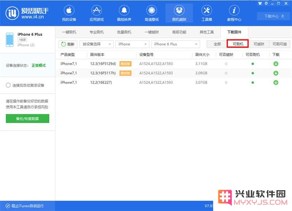The width and height of the screenshot is (292, 211).
Task: Click 测试版 badge on 16F5129d row
Action: click(125, 64)
